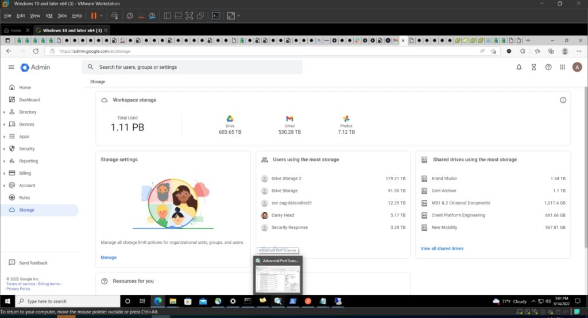Open Microsoft Edge in the taskbar
588x318 pixels.
[158, 301]
